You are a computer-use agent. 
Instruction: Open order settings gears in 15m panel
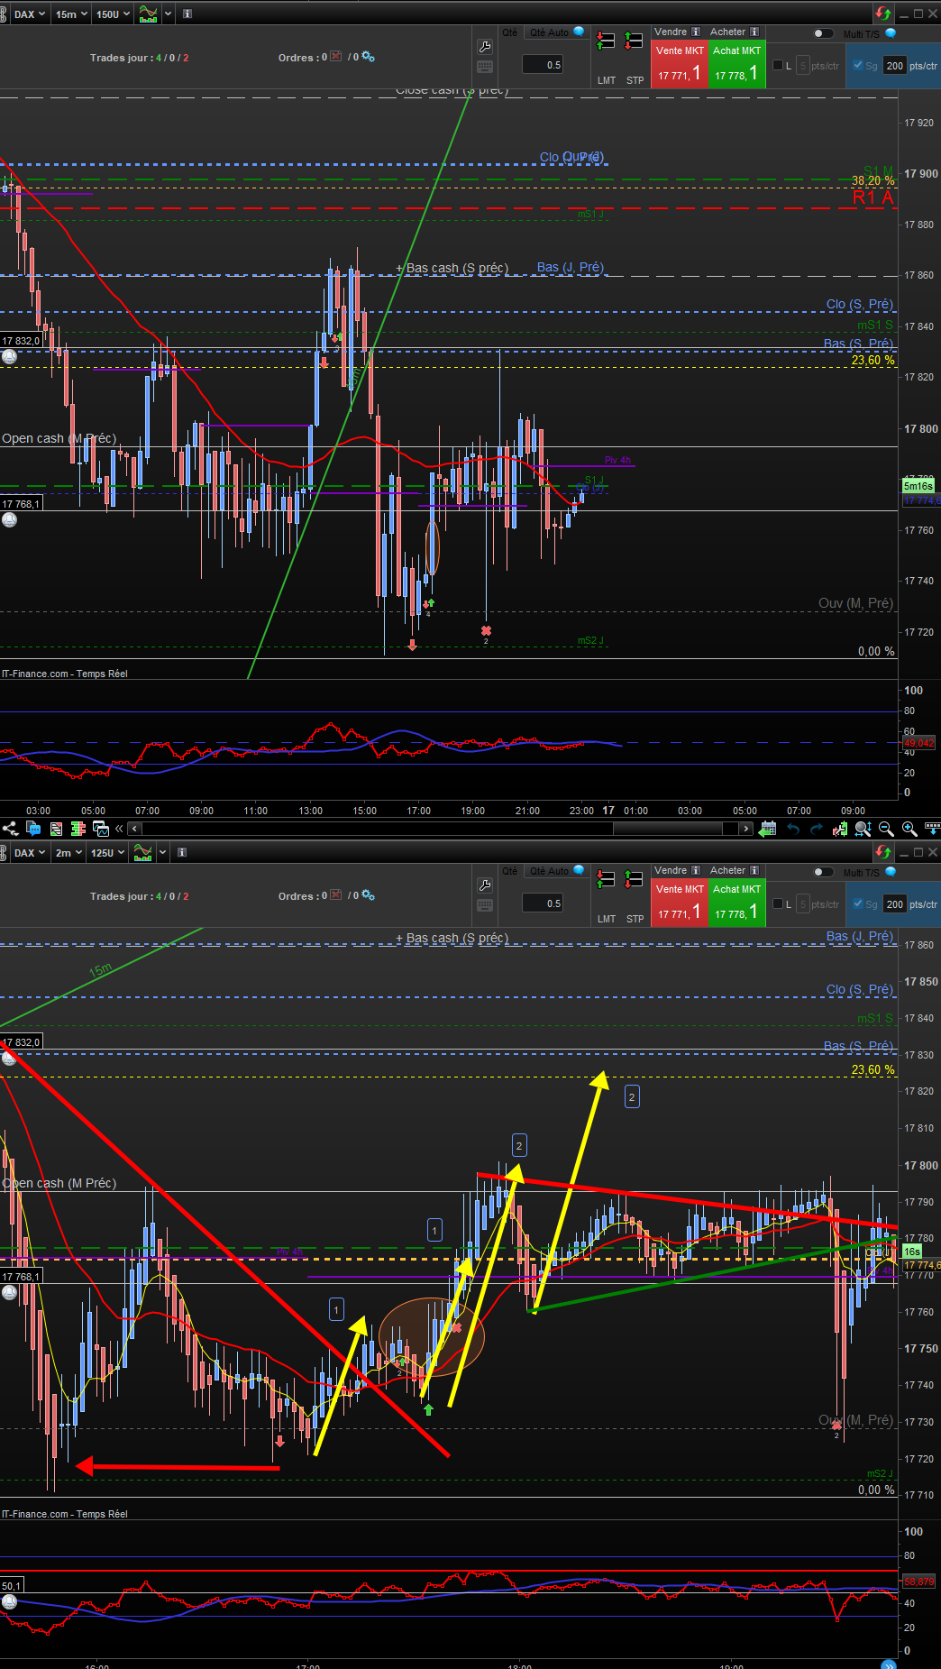tap(368, 57)
